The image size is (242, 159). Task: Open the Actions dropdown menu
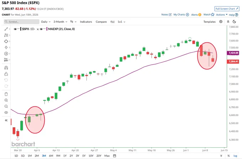click(222, 15)
